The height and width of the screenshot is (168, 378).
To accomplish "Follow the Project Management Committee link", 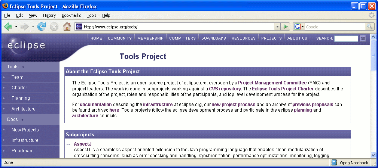I will point(272,83).
